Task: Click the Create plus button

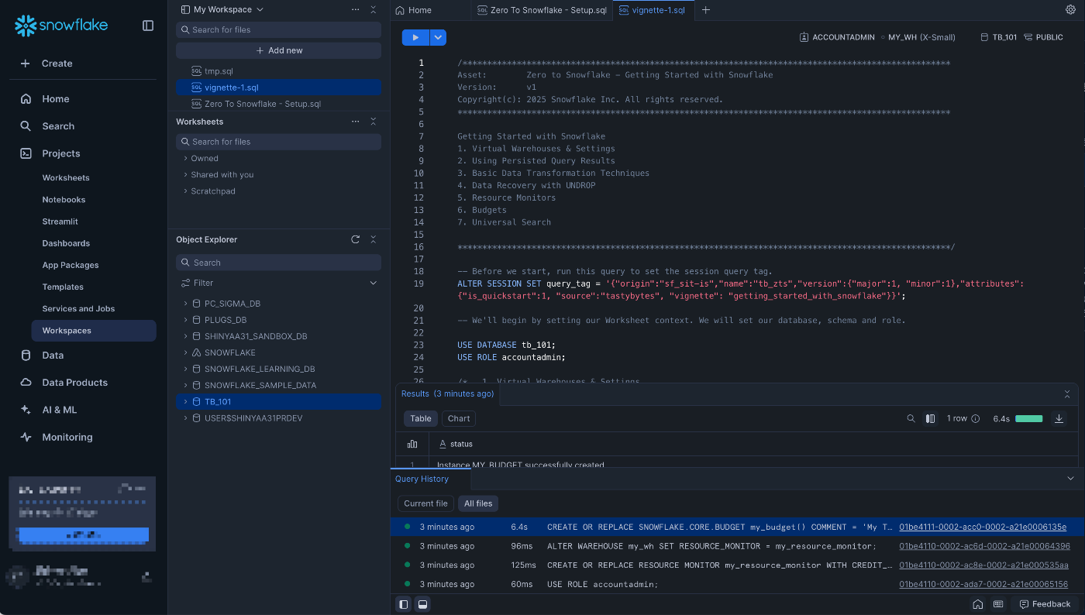Action: (46, 64)
